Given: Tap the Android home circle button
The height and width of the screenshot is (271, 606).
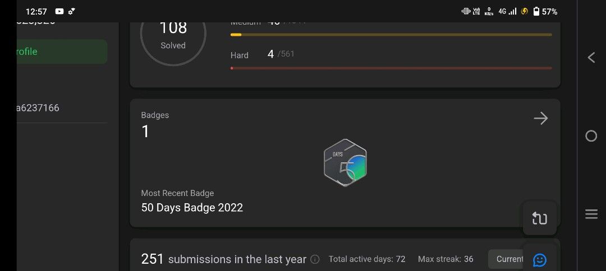Looking at the screenshot, I should click(591, 135).
